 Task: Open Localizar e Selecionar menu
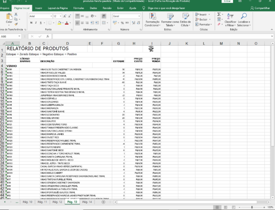tap(244, 20)
